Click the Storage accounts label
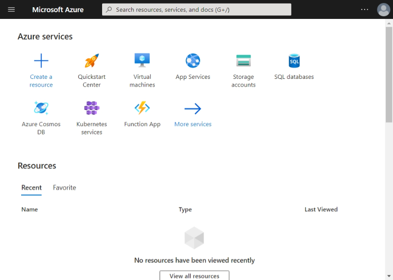 click(x=243, y=81)
